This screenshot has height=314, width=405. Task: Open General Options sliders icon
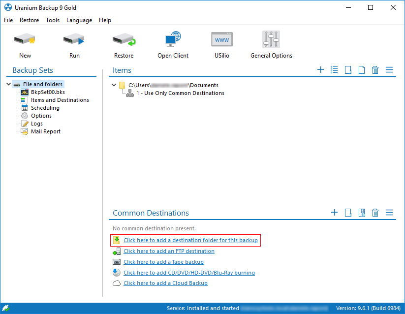tap(271, 40)
